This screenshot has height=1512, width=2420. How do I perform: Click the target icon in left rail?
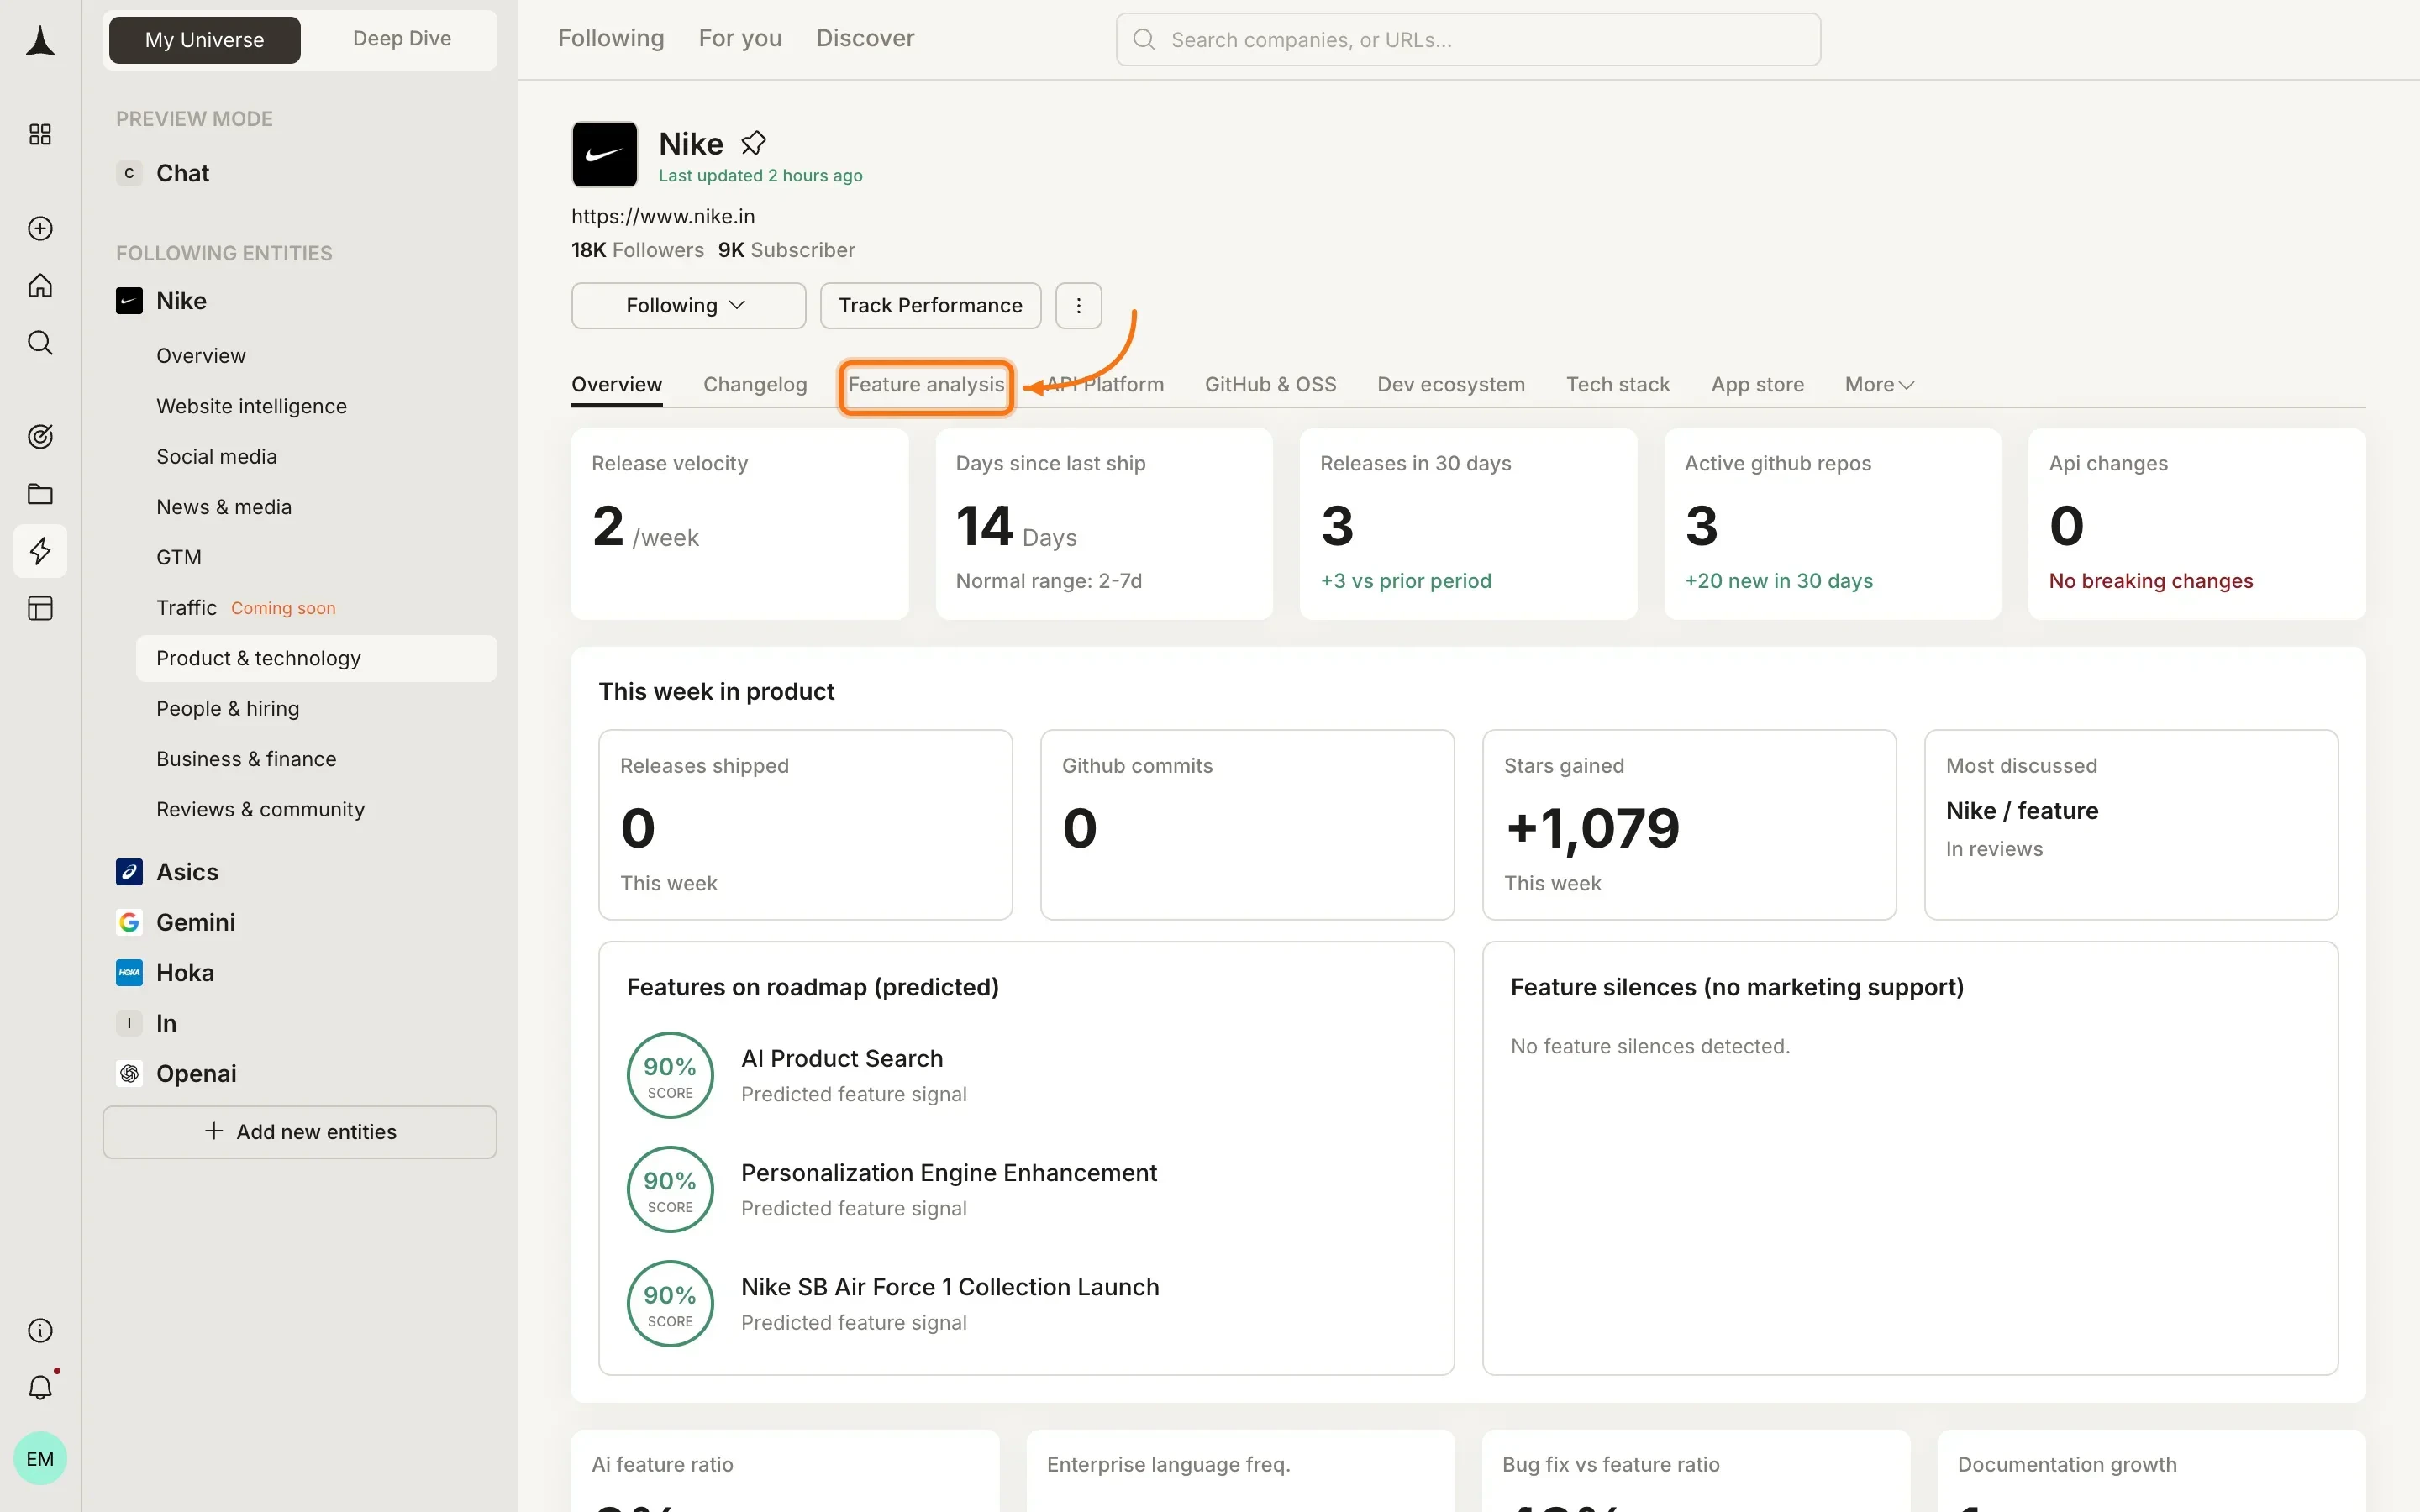(40, 436)
